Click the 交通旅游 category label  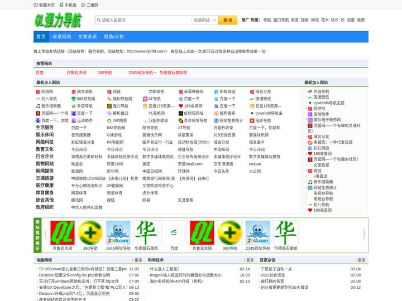(45, 178)
